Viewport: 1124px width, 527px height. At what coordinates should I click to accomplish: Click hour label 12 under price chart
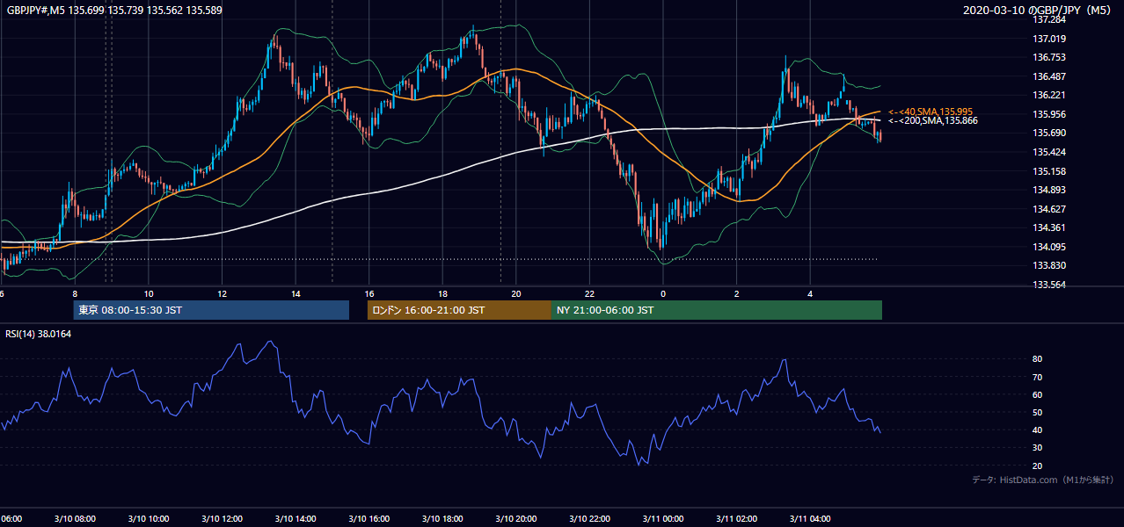pos(223,294)
